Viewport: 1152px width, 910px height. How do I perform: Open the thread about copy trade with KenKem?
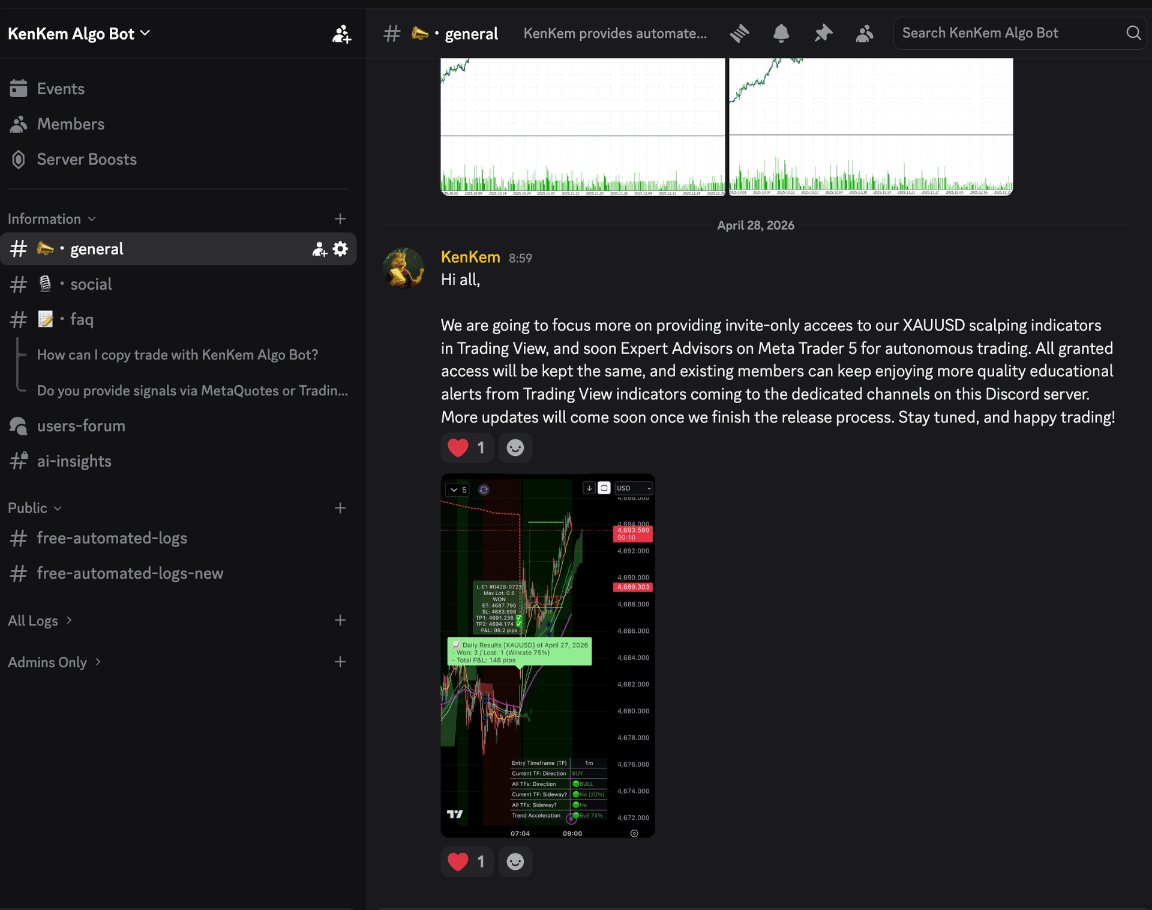tap(178, 355)
